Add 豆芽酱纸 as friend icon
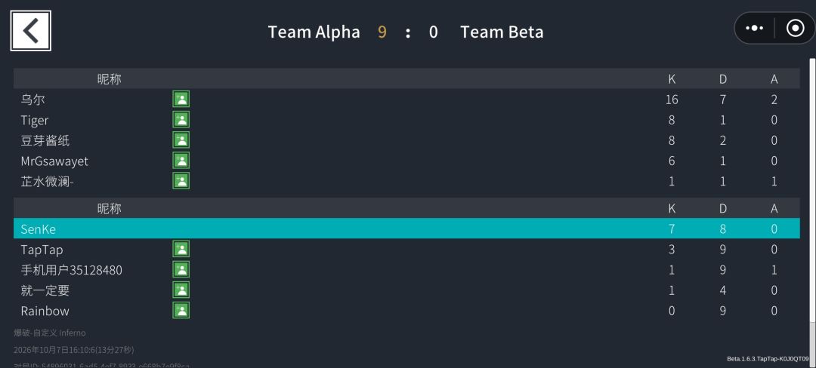The height and width of the screenshot is (368, 816). point(181,140)
